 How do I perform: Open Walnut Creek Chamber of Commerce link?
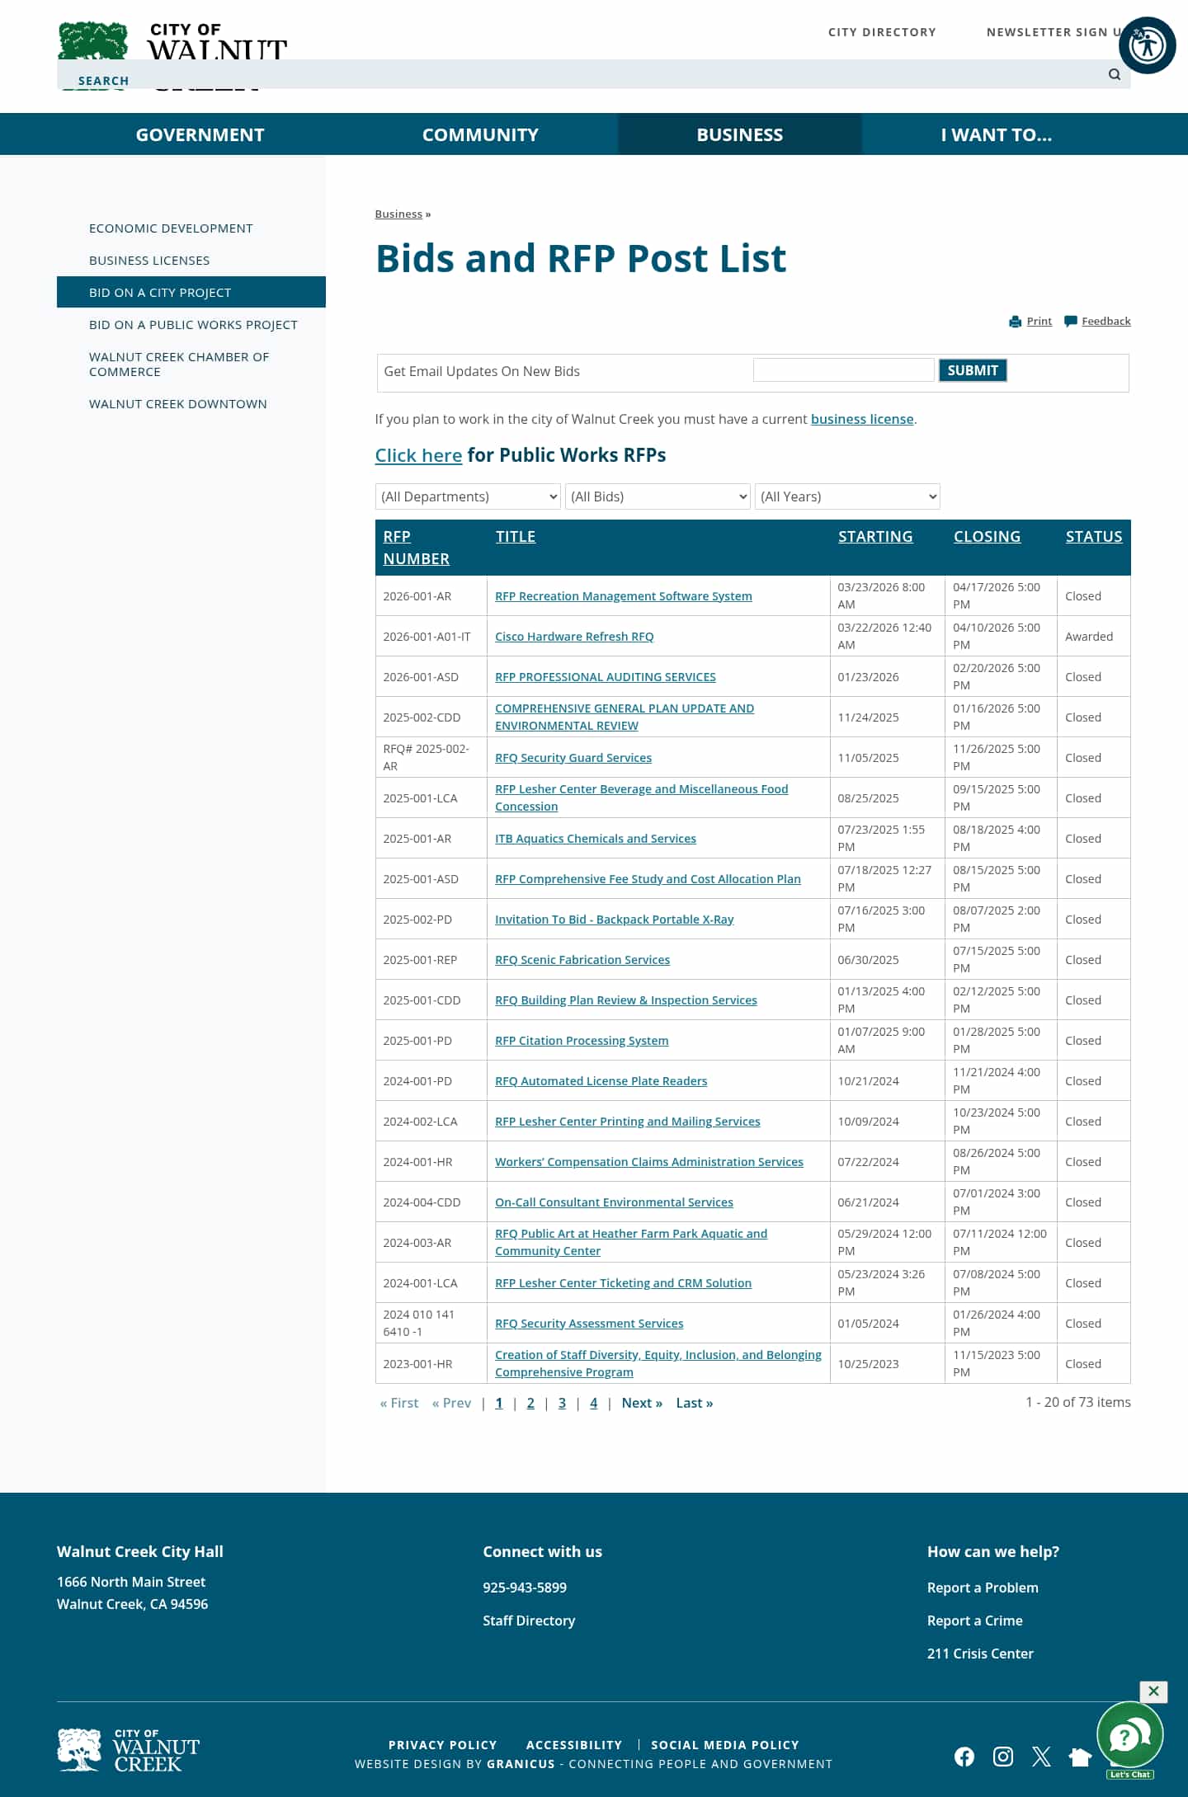pyautogui.click(x=179, y=365)
